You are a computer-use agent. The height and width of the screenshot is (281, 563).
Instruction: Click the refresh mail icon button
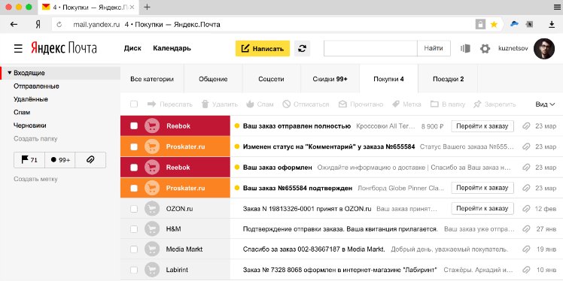302,48
